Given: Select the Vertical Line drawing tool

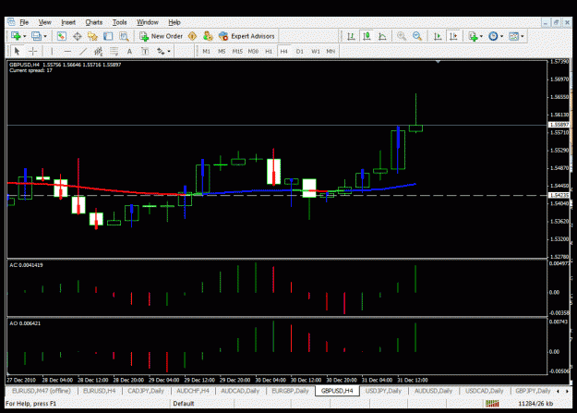Looking at the screenshot, I should tap(52, 51).
